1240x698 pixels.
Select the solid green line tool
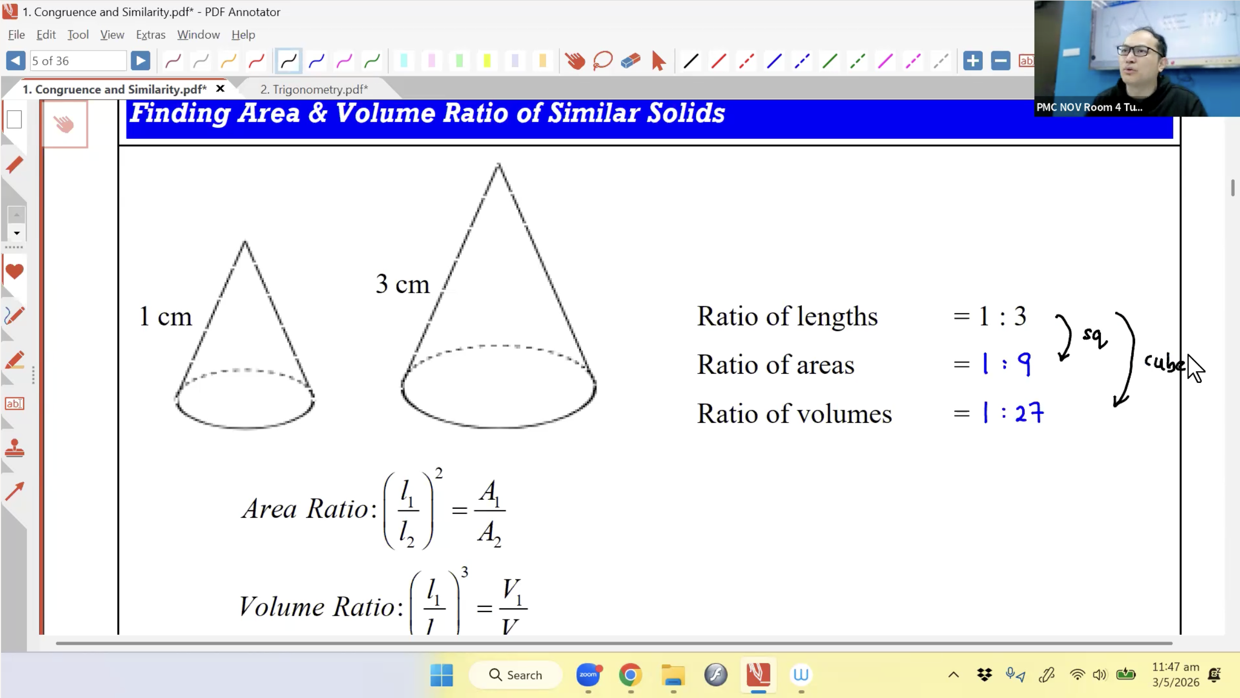point(830,61)
